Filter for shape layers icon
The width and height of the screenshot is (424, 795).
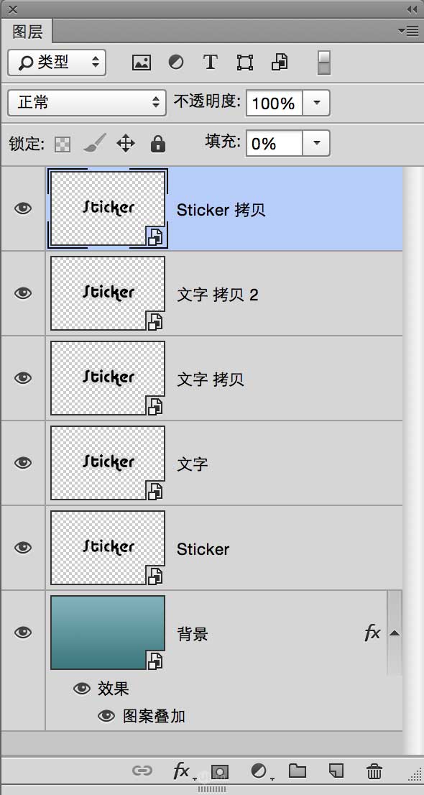click(245, 63)
